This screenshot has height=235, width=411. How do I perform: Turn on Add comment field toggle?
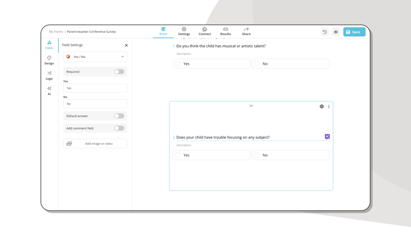(119, 128)
